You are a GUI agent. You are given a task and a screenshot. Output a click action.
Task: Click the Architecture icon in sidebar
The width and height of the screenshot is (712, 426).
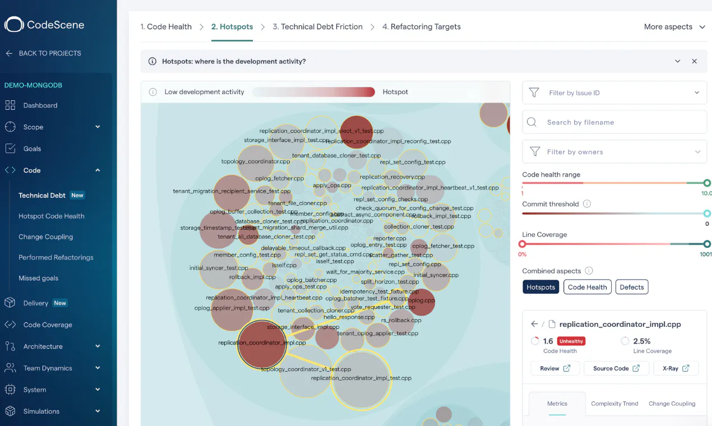pyautogui.click(x=10, y=346)
